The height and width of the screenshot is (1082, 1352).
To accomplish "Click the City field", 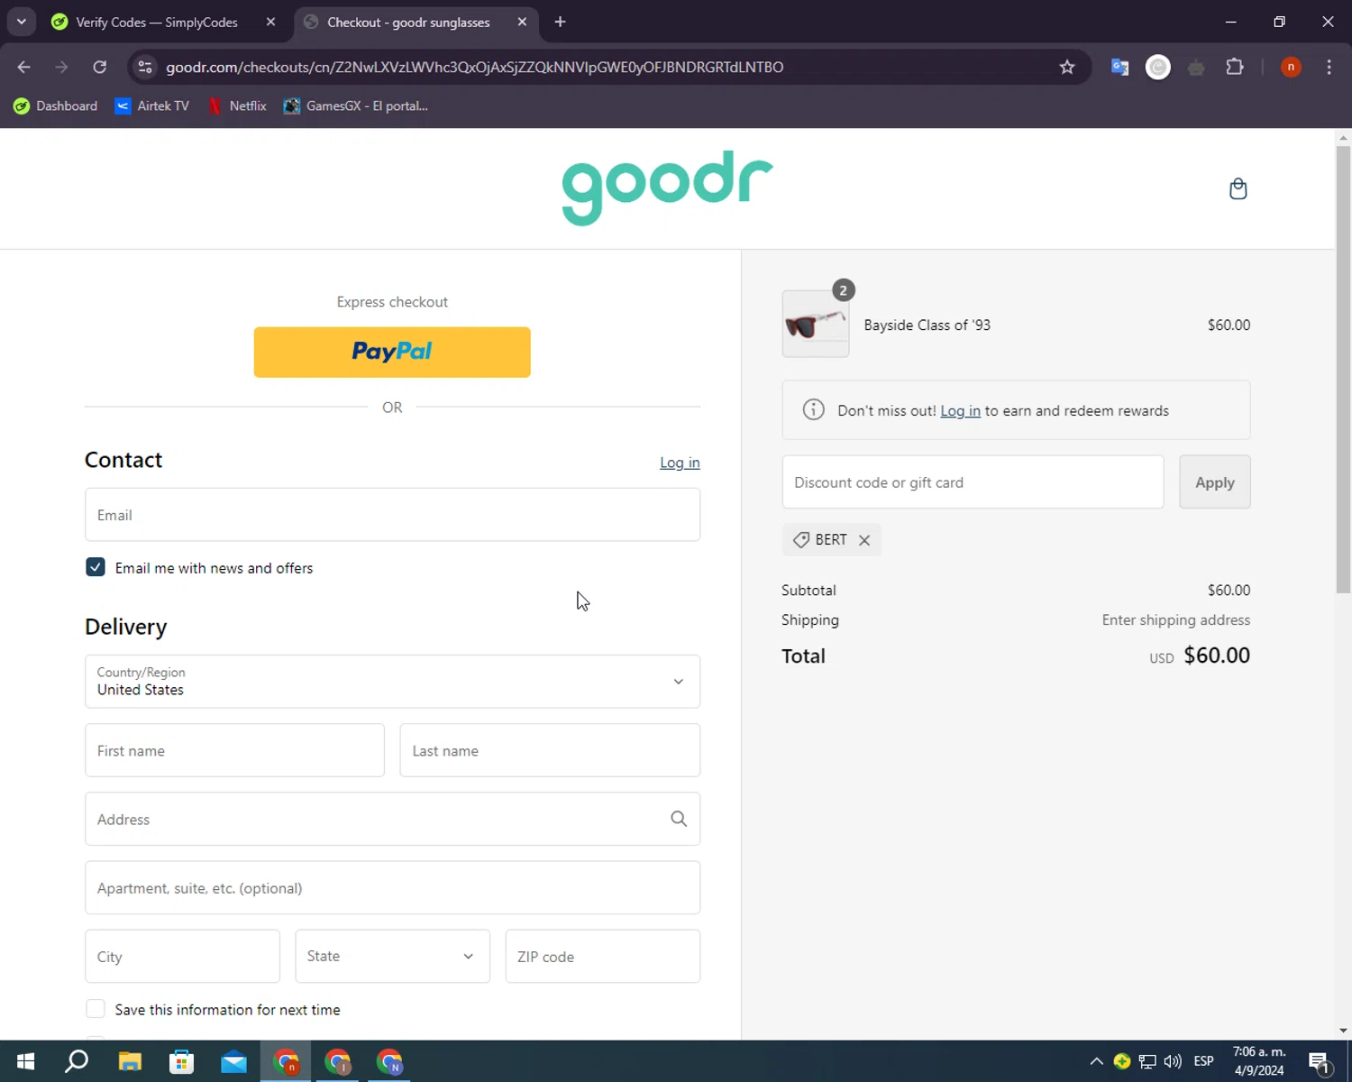I will click(x=182, y=956).
